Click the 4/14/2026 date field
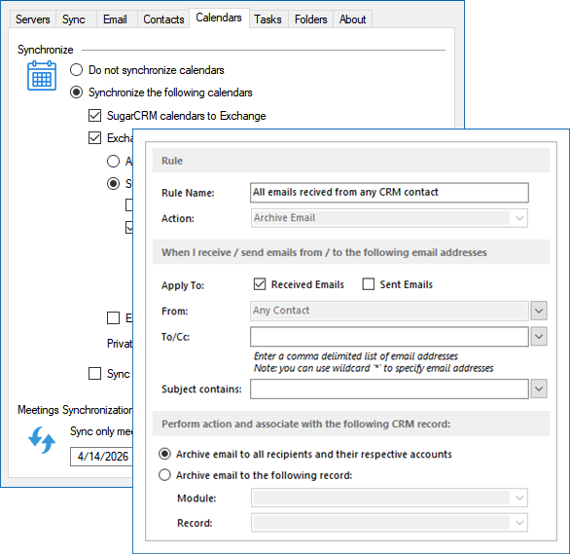This screenshot has height=555, width=570. (x=102, y=457)
